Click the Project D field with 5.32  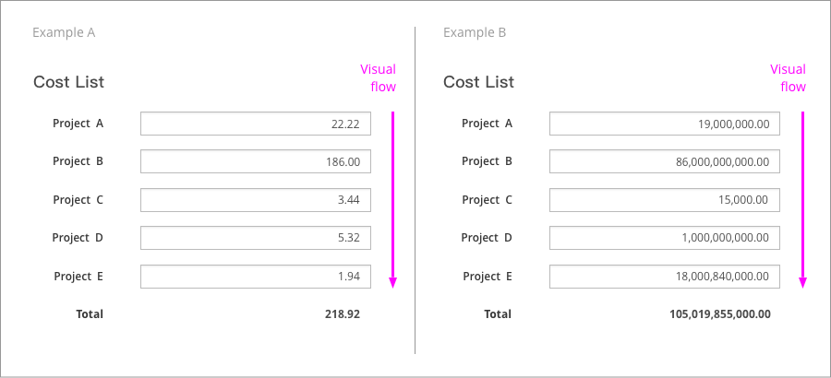coord(256,238)
